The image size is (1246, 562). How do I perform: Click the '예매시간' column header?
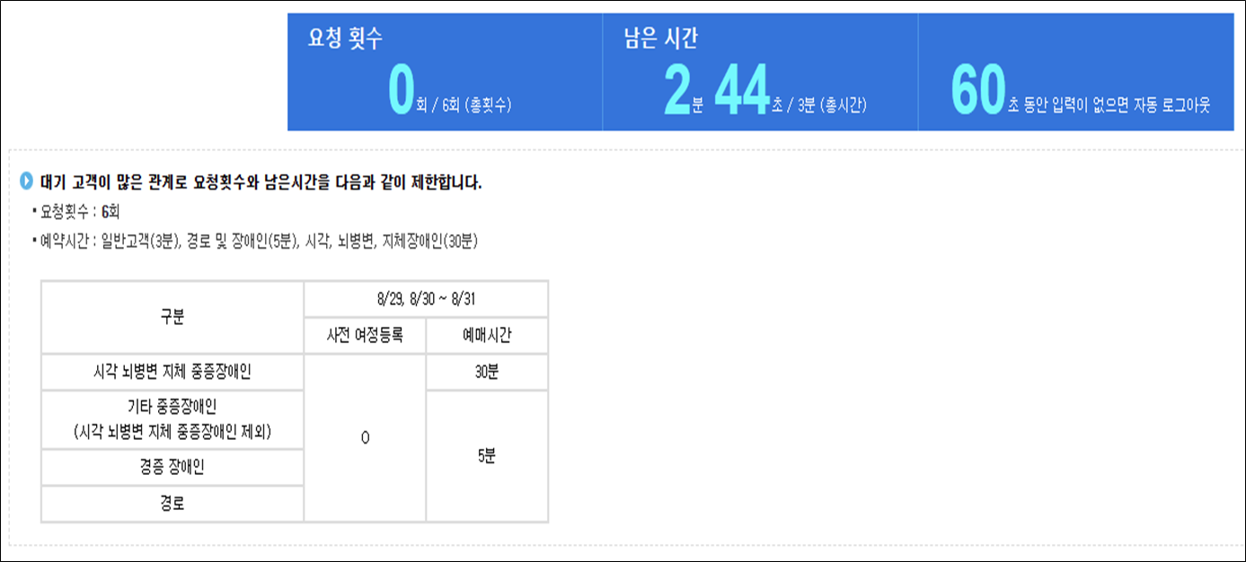(x=487, y=336)
